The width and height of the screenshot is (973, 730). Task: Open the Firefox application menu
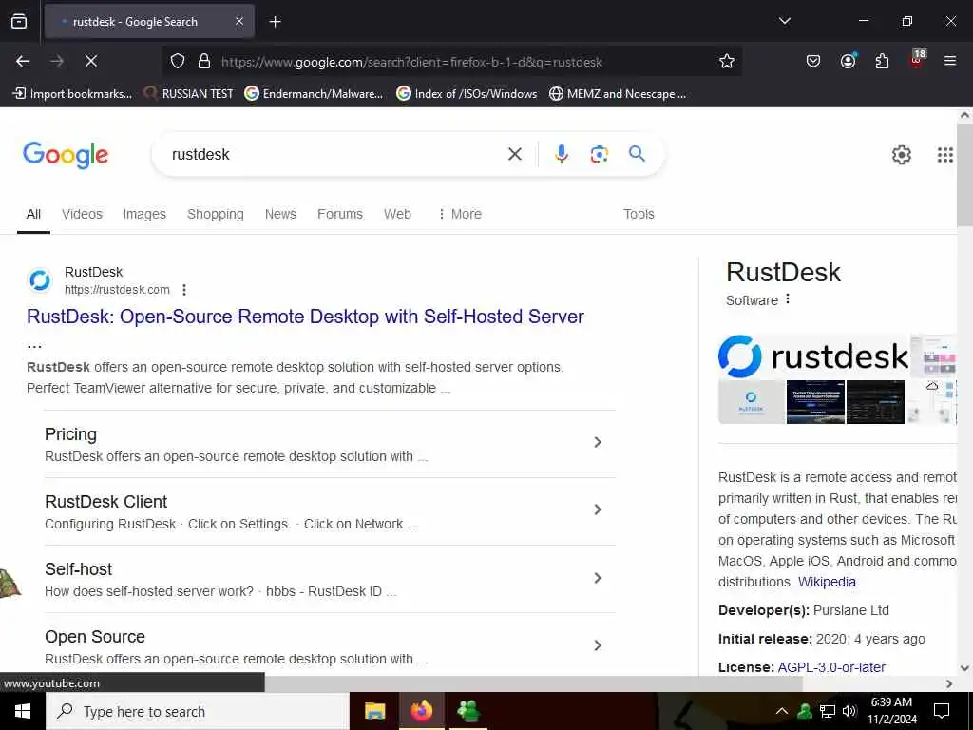click(950, 61)
